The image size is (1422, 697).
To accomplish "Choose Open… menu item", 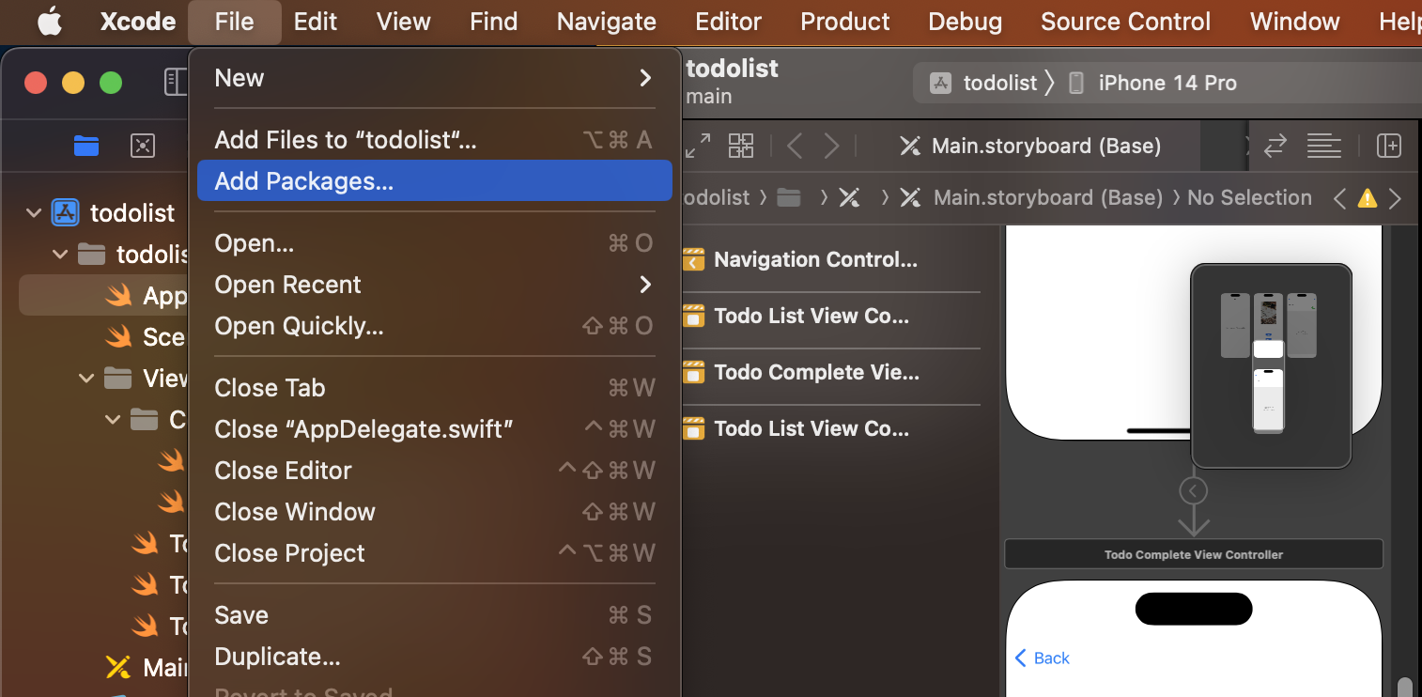I will [435, 243].
